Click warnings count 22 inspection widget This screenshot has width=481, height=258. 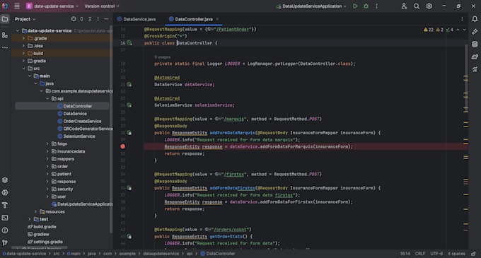(x=429, y=30)
